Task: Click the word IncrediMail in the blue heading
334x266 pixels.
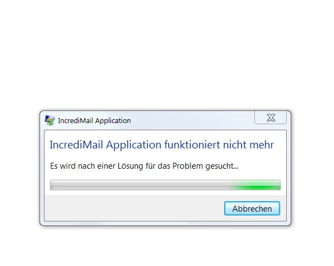Action: 76,145
